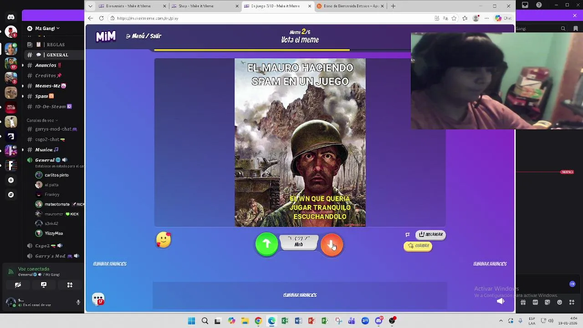
Task: Open the garrys-mod-chat channel
Action: tap(55, 129)
